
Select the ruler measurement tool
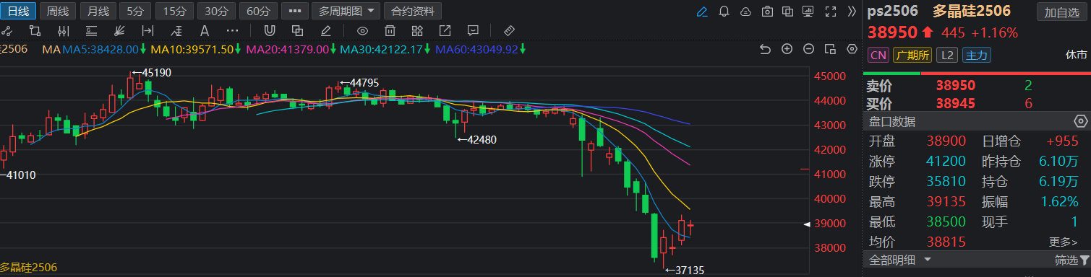[508, 30]
